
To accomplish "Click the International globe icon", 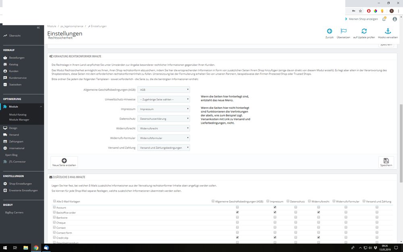I will coord(5,148).
